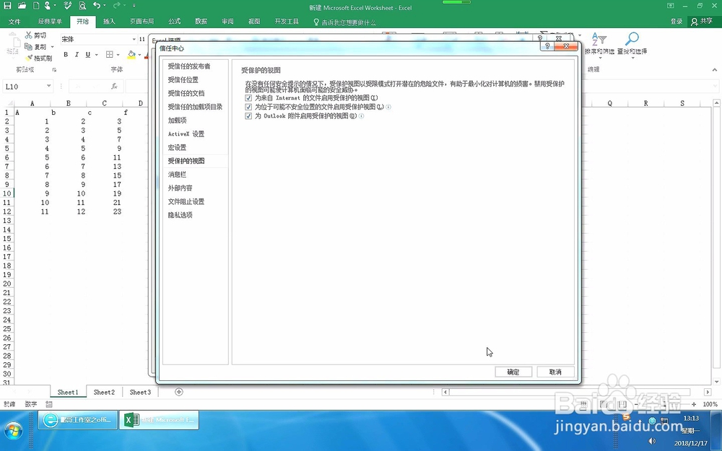Open the Undo history dropdown arrow
This screenshot has width=722, height=451.
105,6
